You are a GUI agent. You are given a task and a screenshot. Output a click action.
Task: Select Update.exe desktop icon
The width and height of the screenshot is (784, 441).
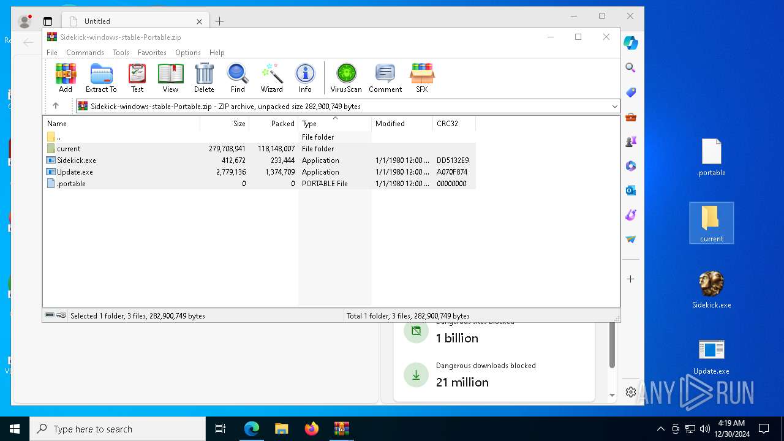point(711,356)
